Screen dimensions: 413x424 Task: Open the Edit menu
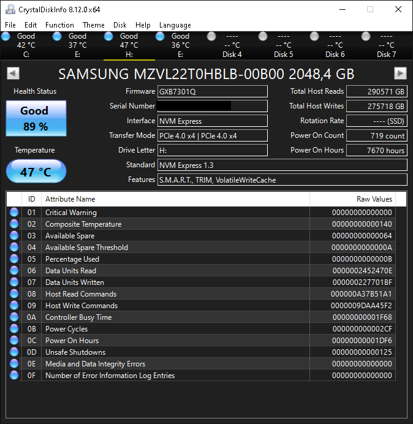(x=31, y=25)
